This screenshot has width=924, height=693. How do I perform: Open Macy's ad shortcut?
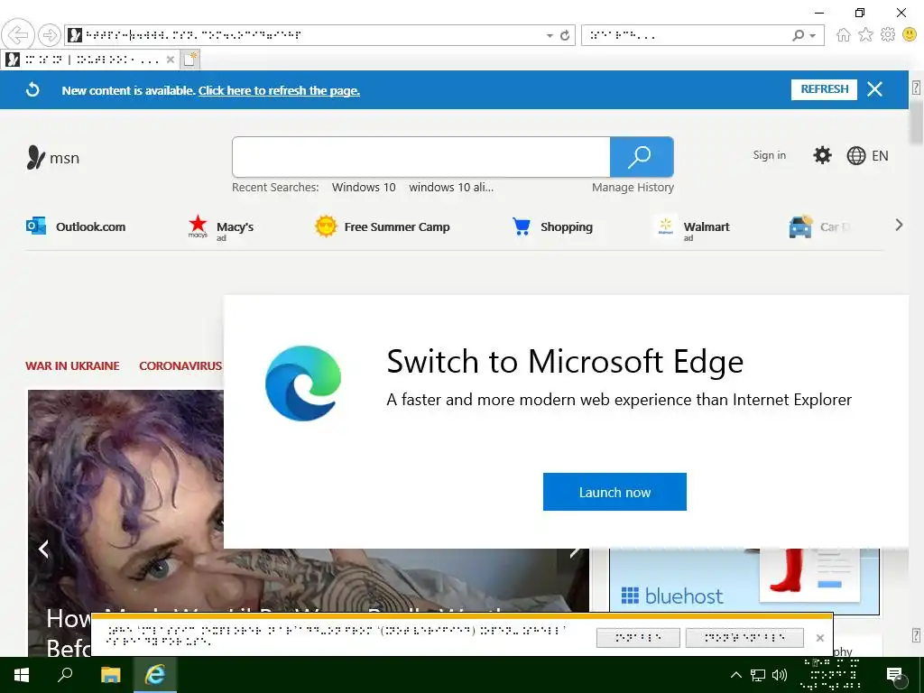pyautogui.click(x=221, y=227)
